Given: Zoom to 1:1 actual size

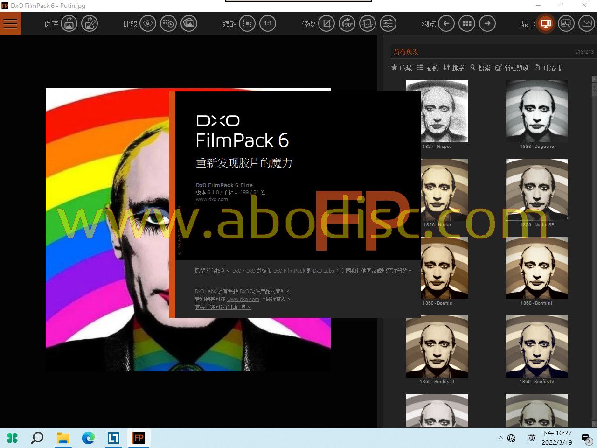Looking at the screenshot, I should coord(268,23).
